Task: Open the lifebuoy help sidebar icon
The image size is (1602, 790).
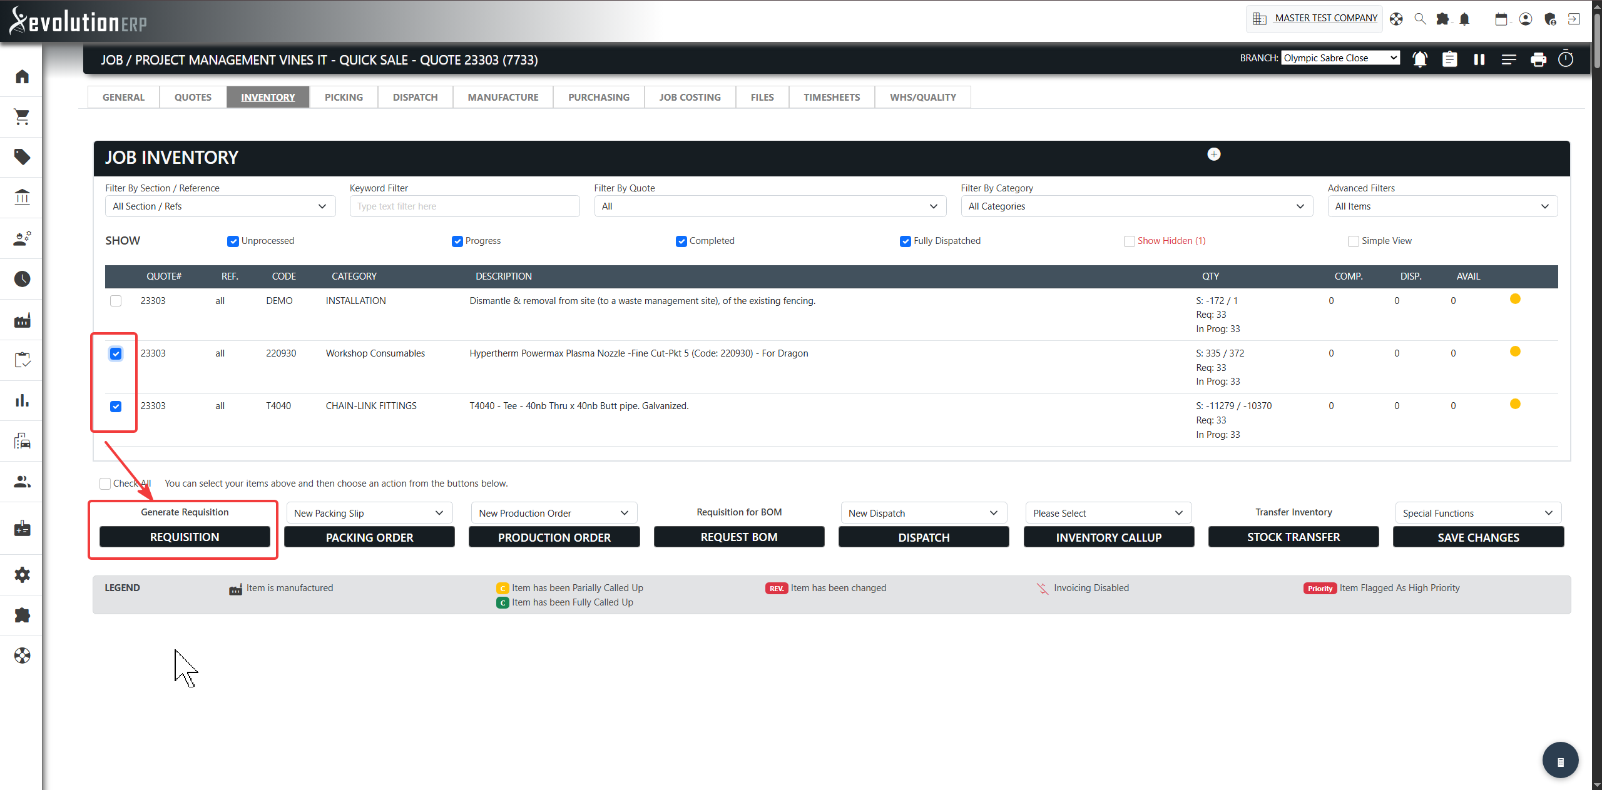Action: tap(23, 656)
